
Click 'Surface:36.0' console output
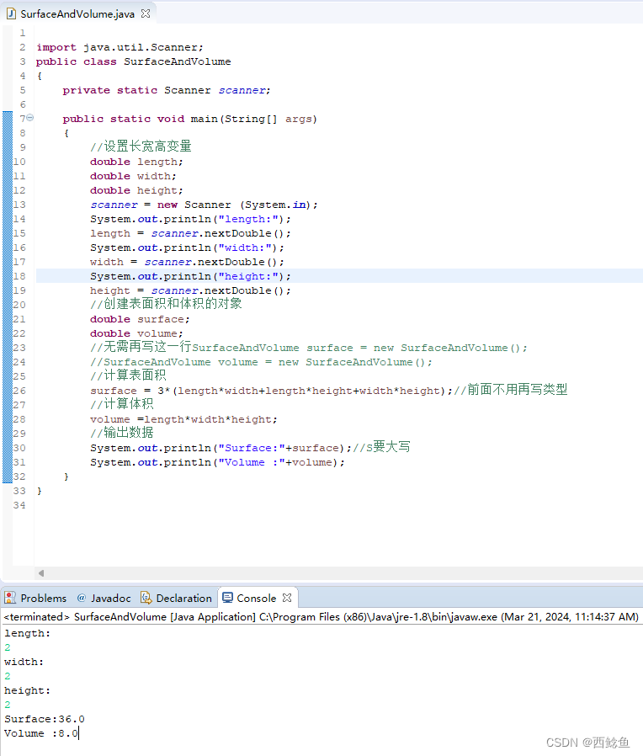45,719
